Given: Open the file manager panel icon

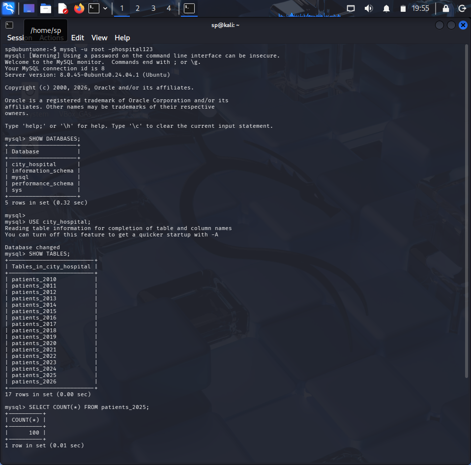Looking at the screenshot, I should pyautogui.click(x=46, y=8).
